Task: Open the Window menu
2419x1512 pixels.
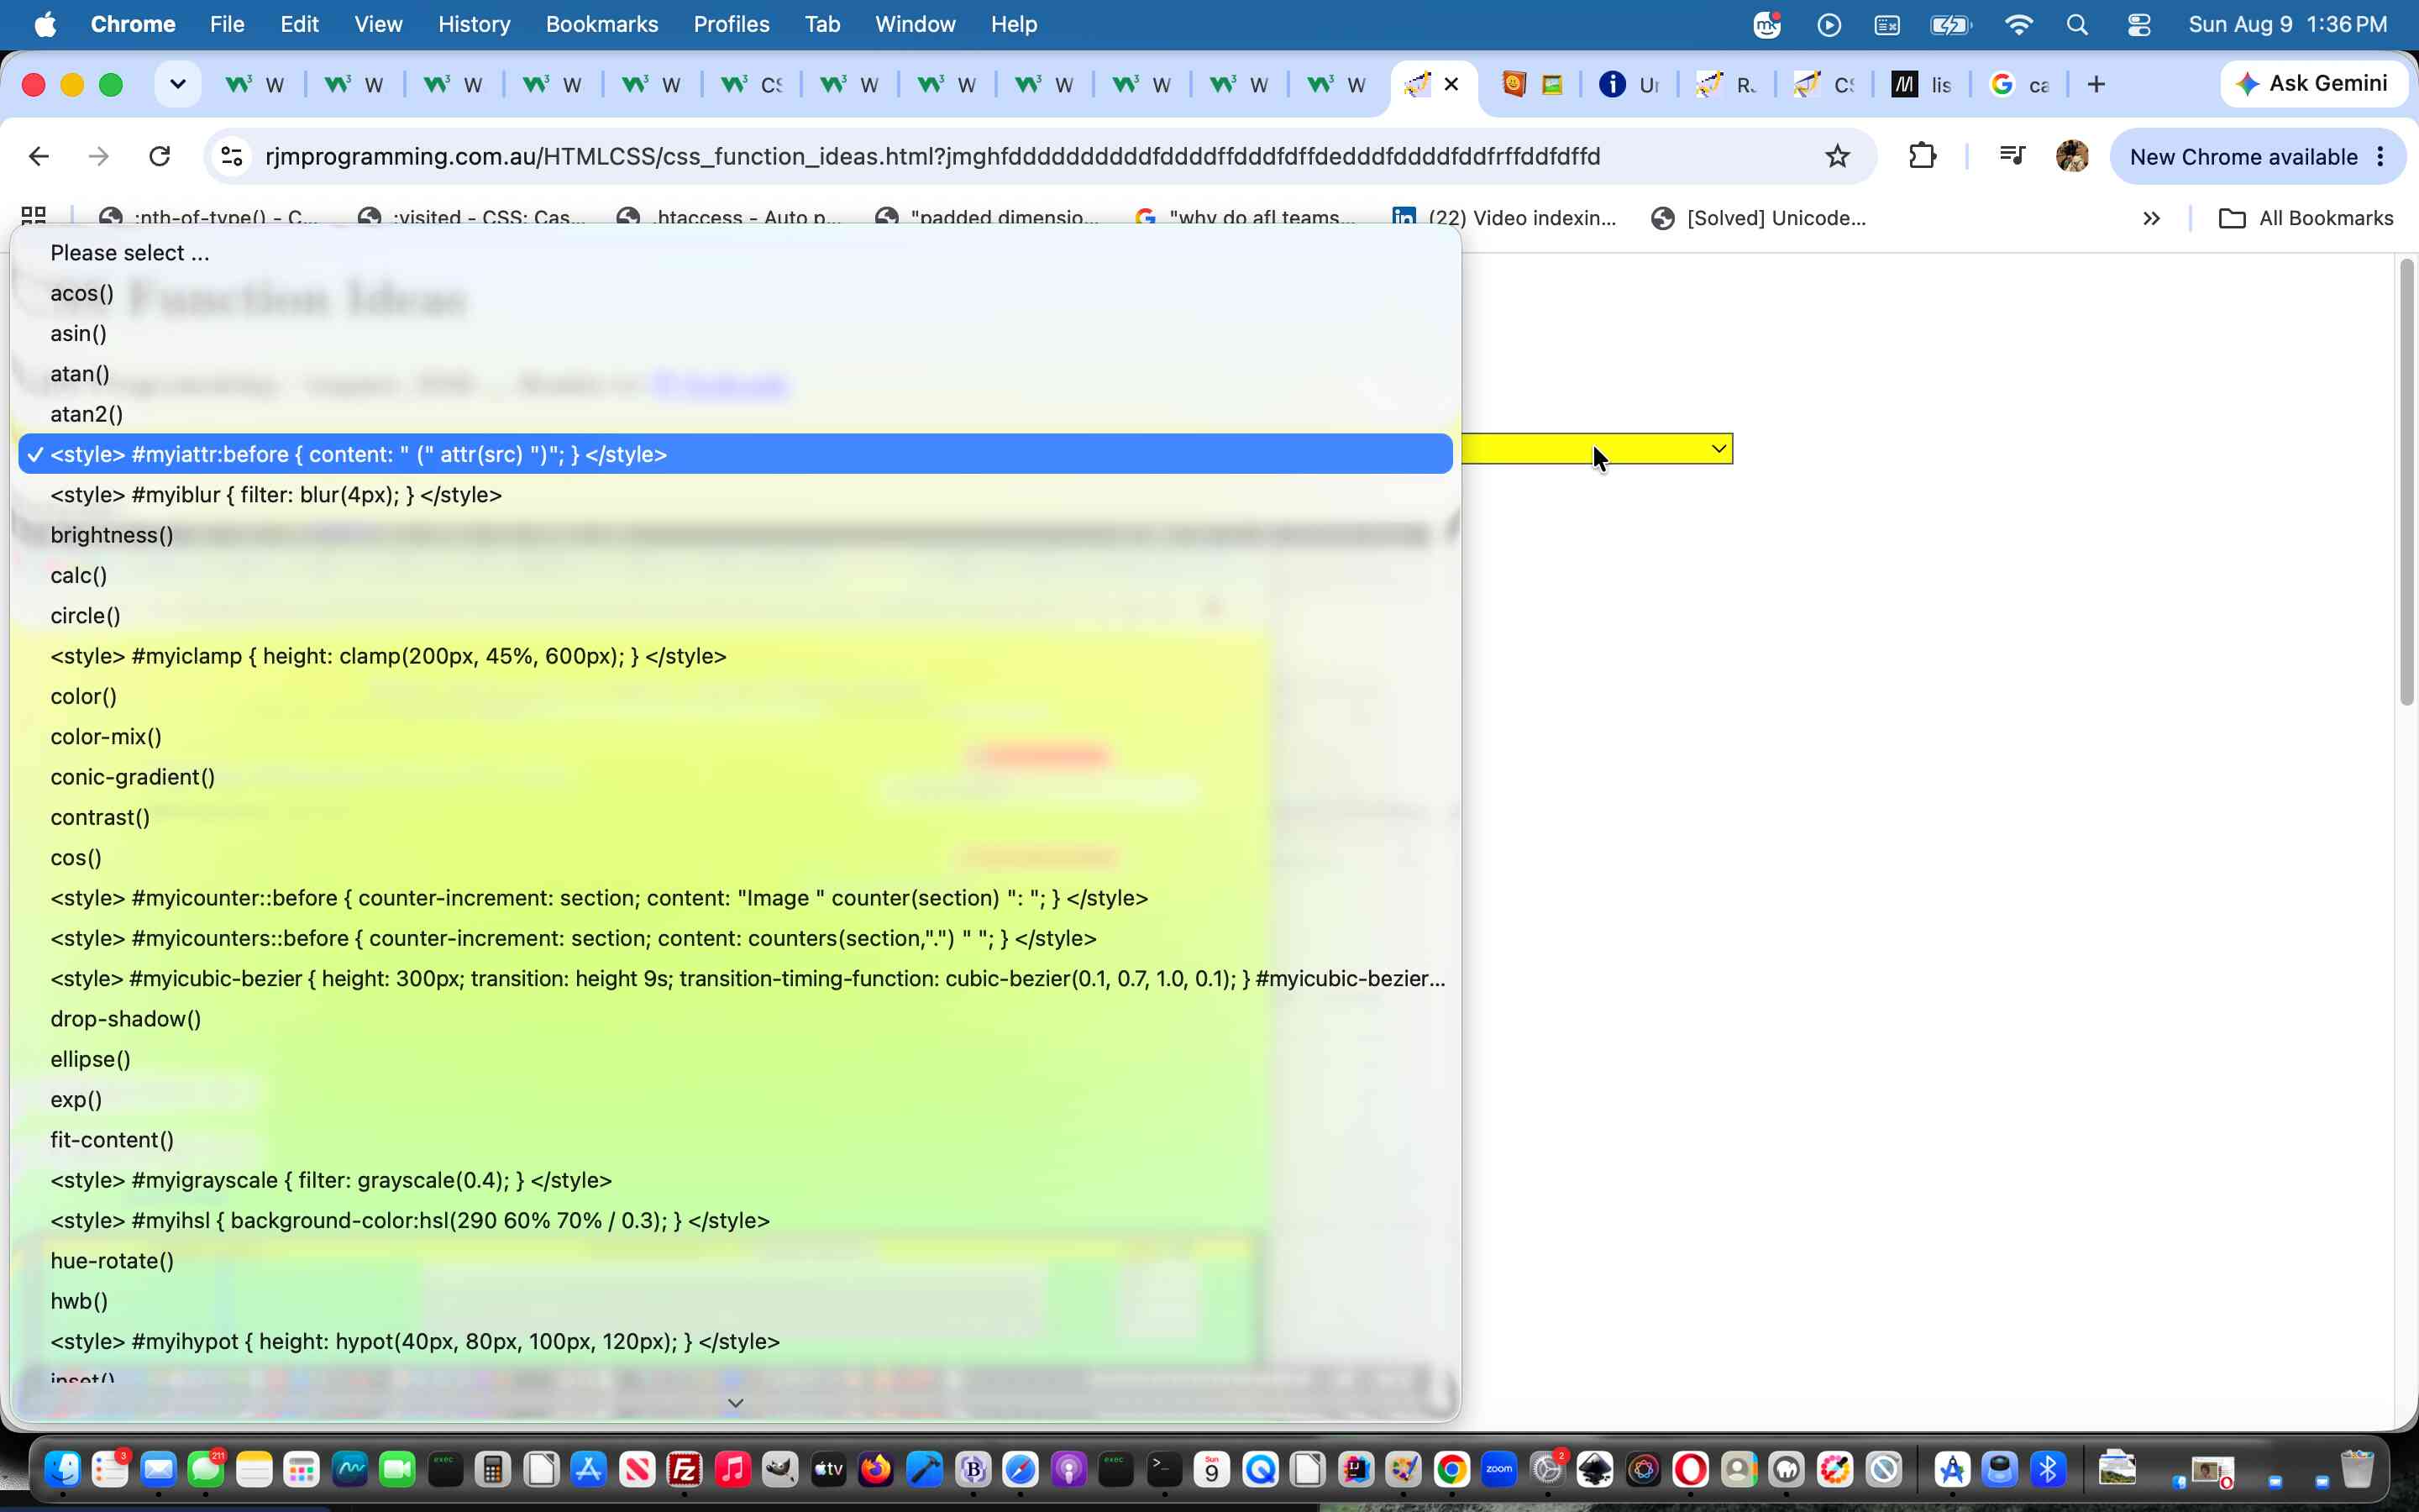Action: click(x=915, y=24)
